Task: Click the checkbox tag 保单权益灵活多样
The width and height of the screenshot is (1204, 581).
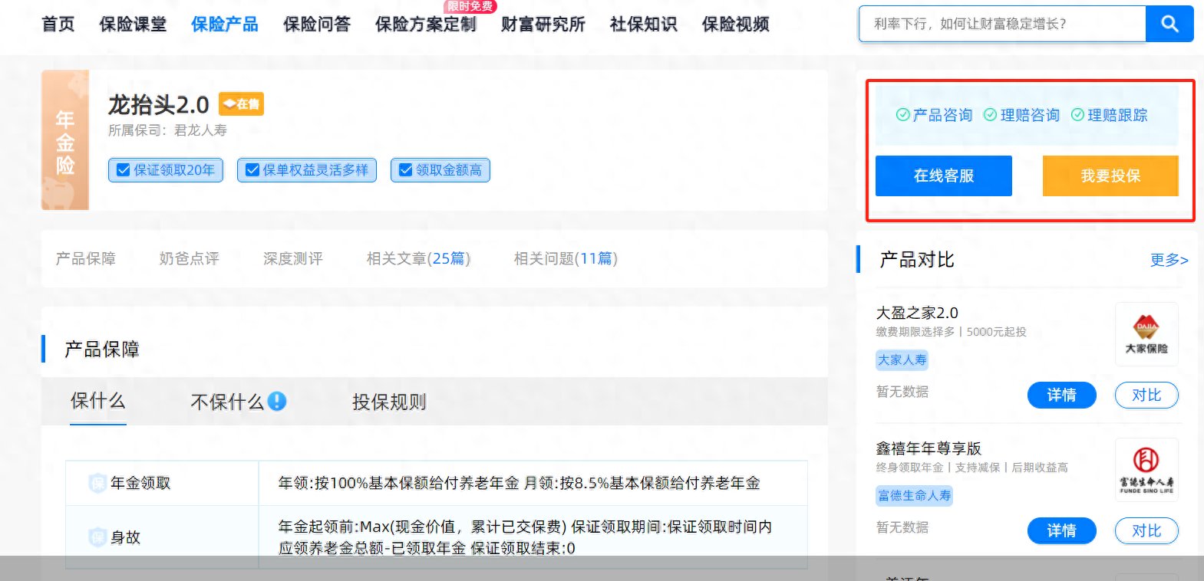Action: (307, 170)
